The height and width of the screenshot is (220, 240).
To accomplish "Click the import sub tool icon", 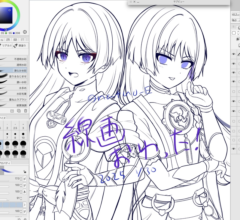I will [12, 111].
